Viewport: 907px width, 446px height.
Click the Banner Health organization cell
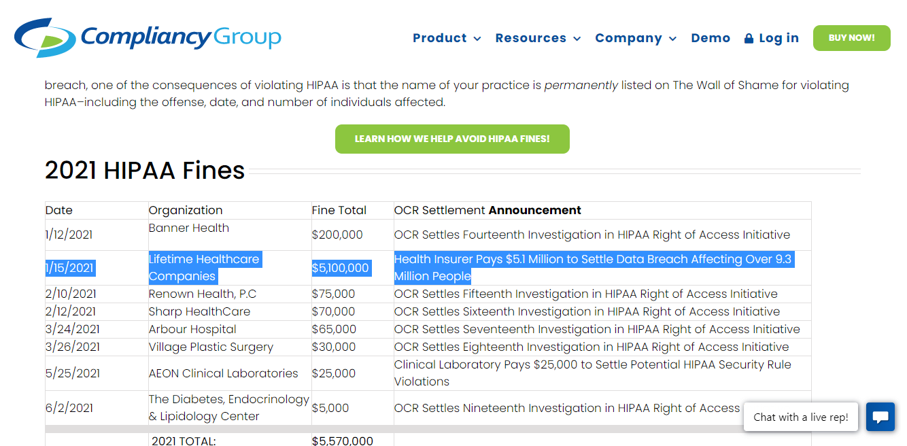(189, 228)
